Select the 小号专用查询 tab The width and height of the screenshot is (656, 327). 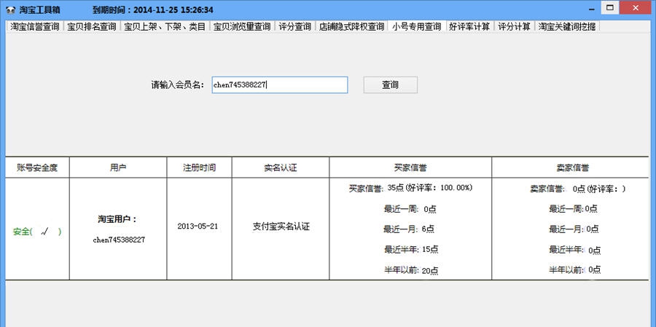click(x=417, y=26)
